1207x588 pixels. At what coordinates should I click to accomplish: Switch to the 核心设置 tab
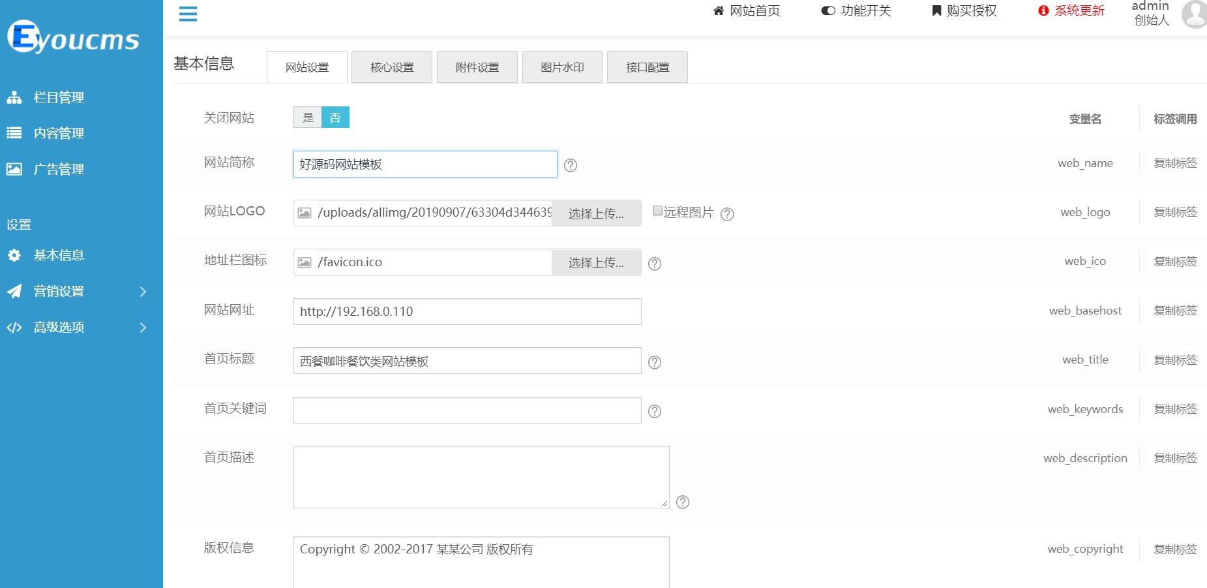(392, 67)
